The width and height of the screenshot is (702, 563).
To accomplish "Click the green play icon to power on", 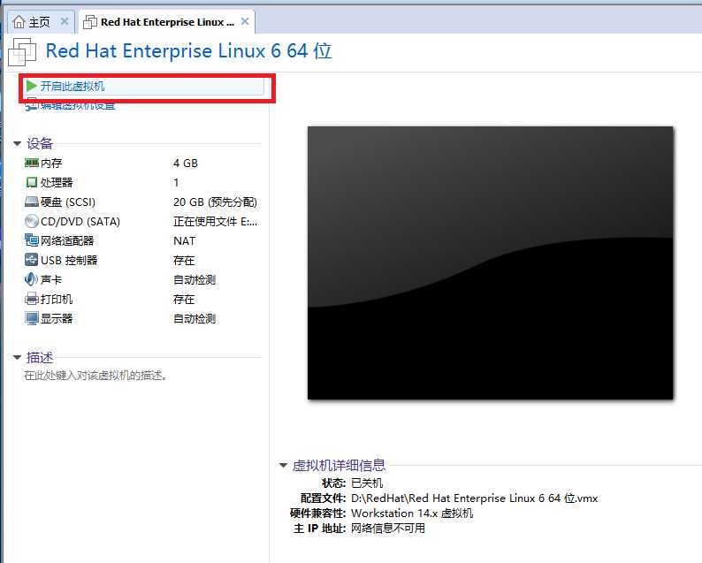I will 31,86.
